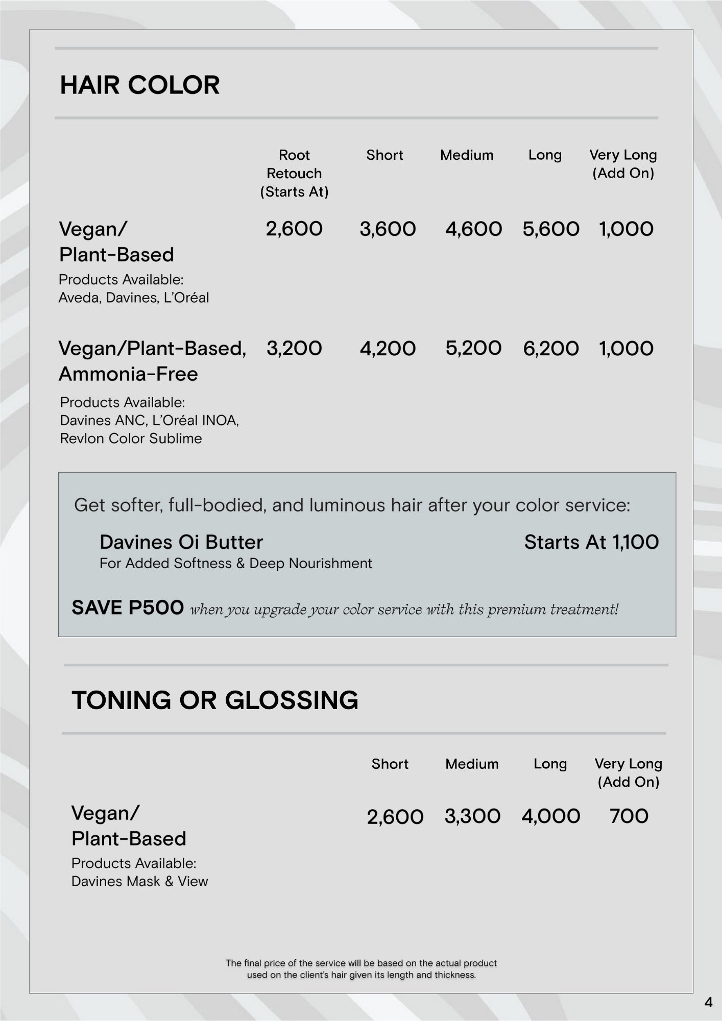Click the page number 4
The image size is (722, 1021).
(708, 1003)
